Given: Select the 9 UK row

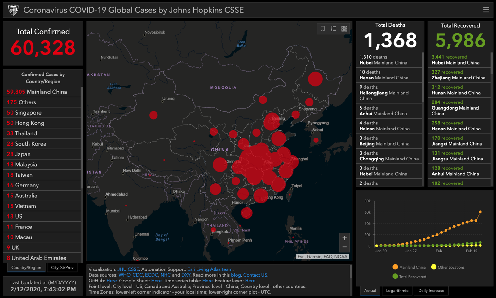Looking at the screenshot, I should (42, 248).
